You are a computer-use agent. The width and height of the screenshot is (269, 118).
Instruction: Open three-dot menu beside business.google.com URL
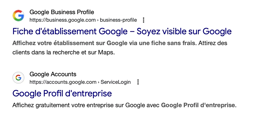pyautogui.click(x=143, y=20)
